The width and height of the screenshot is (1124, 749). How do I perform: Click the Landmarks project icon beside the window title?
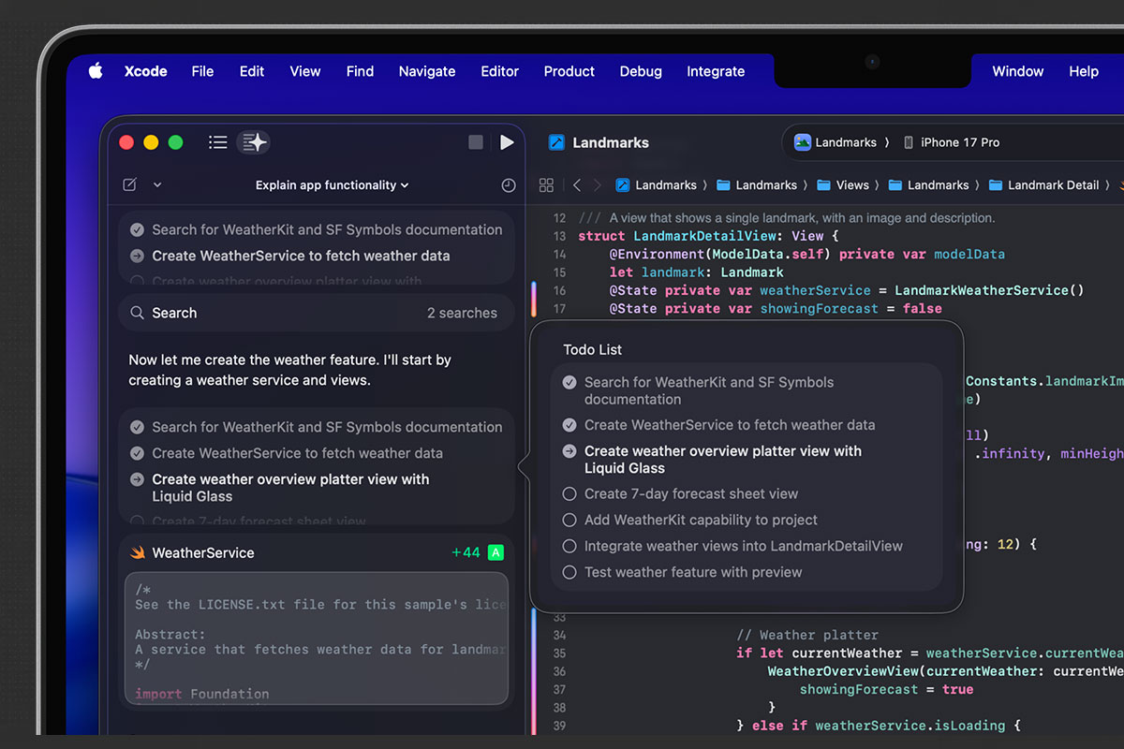pos(557,142)
